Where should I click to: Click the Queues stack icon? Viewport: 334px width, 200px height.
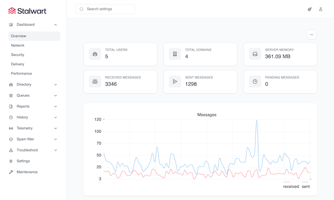click(11, 96)
